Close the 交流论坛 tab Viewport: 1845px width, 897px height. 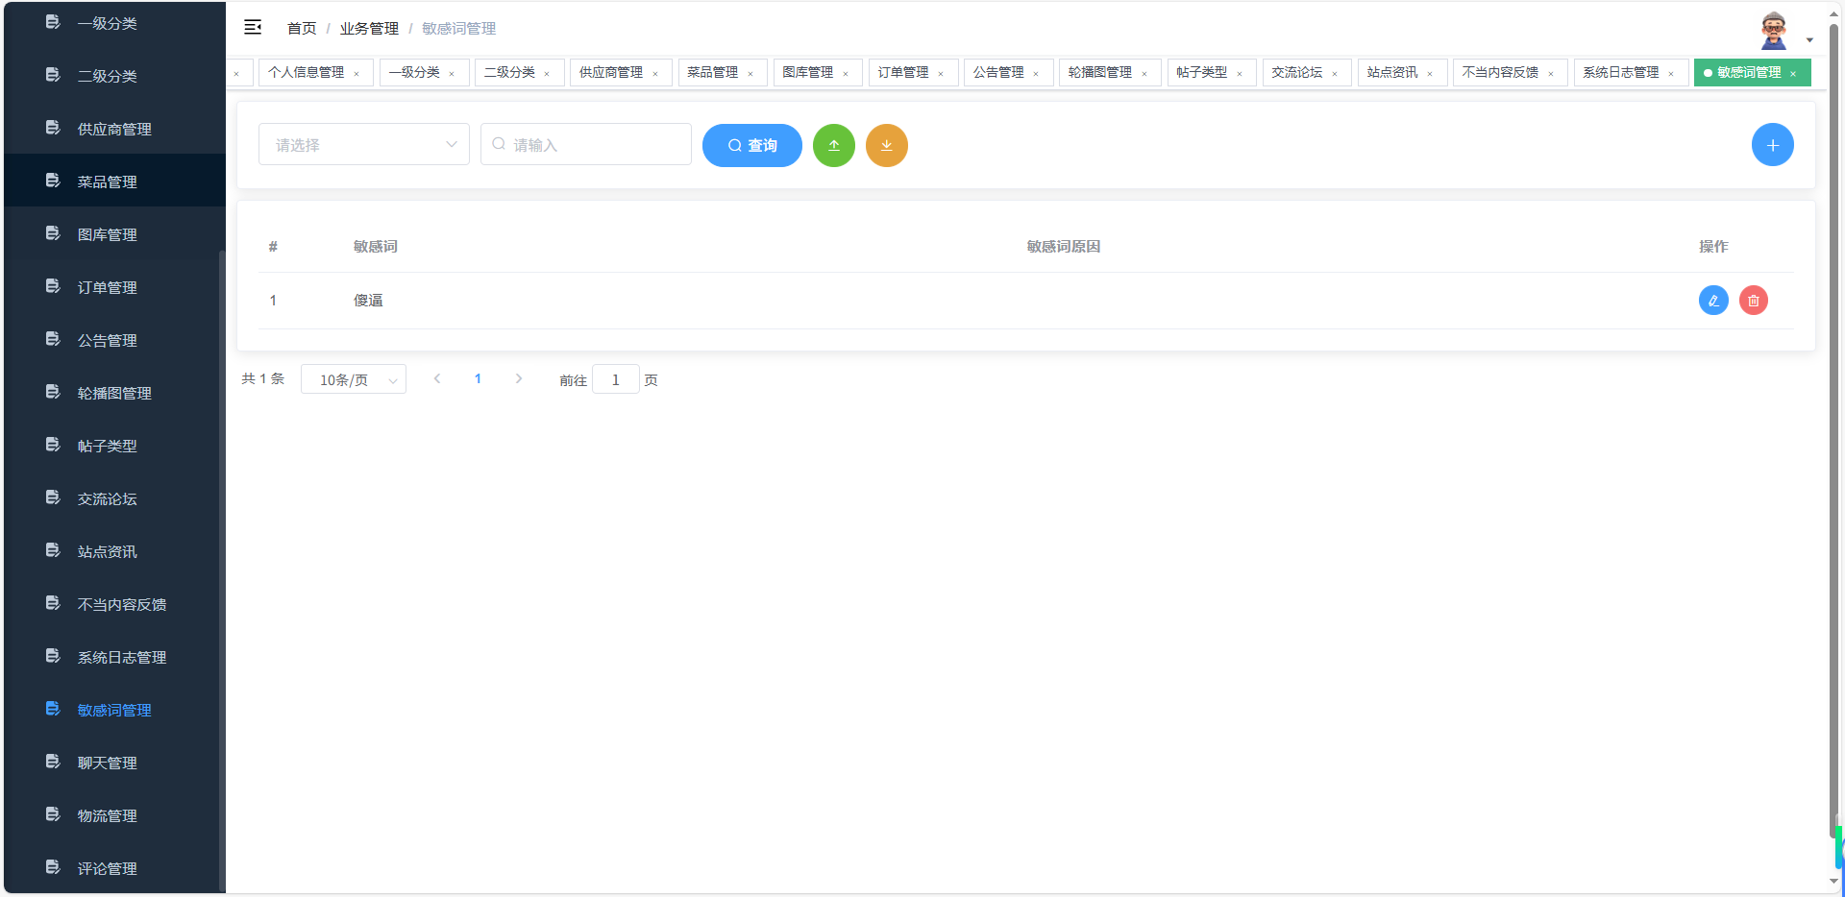pos(1337,72)
